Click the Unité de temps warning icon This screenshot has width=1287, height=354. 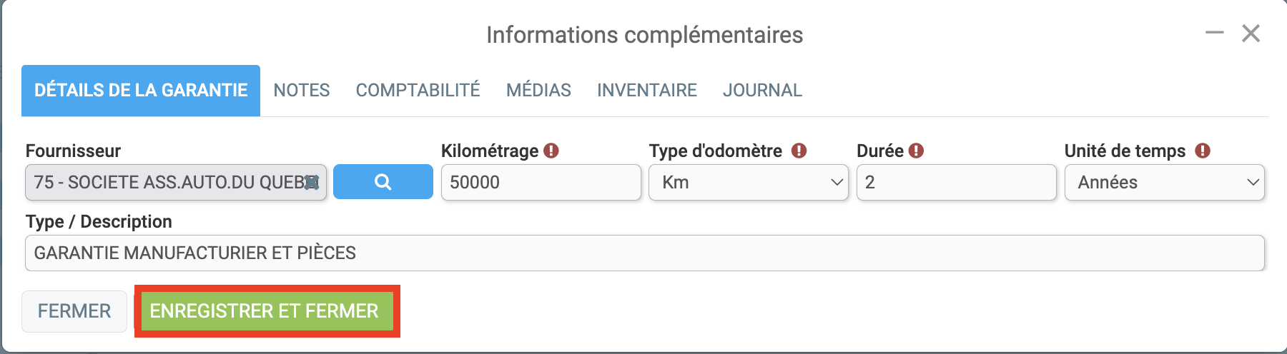tap(1203, 151)
